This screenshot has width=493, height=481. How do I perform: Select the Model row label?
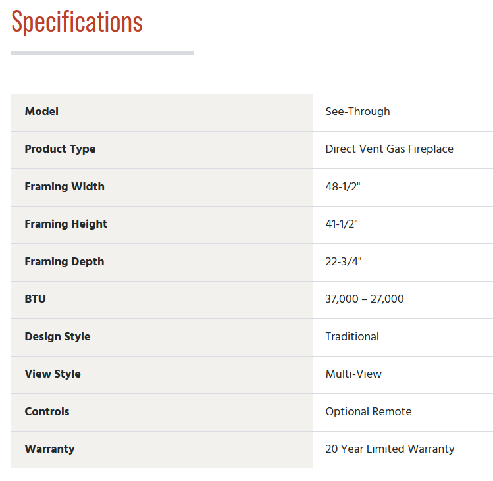pos(41,112)
